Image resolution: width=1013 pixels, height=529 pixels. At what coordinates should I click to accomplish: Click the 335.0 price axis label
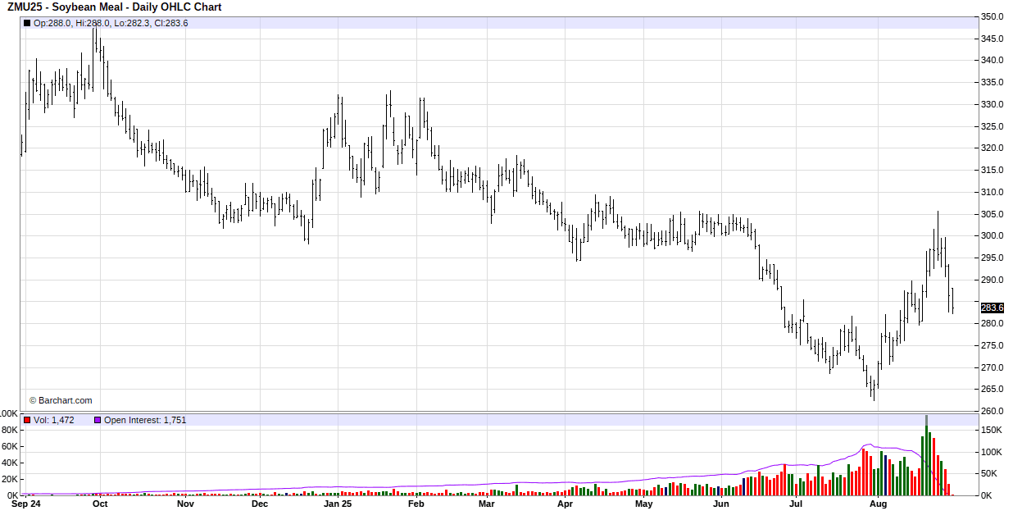993,82
